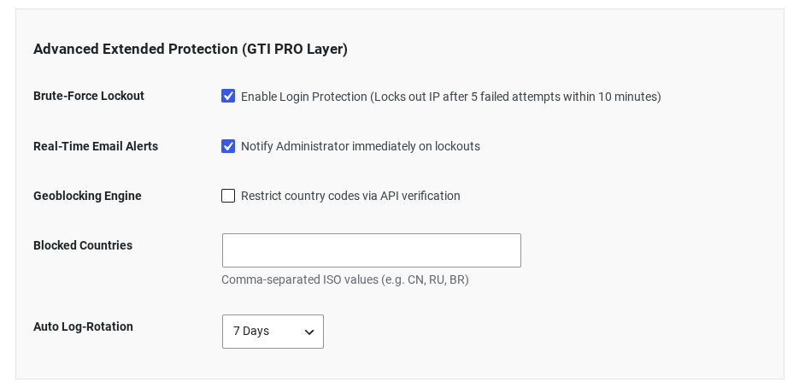Click the Brute-Force Lockout row heading
Viewport: 799px width, 388px height.
click(89, 96)
